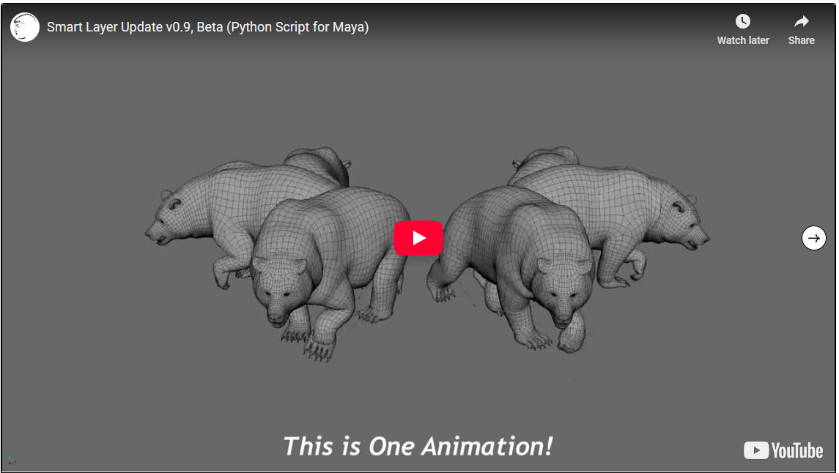Click the Share arrow icon
The width and height of the screenshot is (839, 473).
[x=801, y=21]
